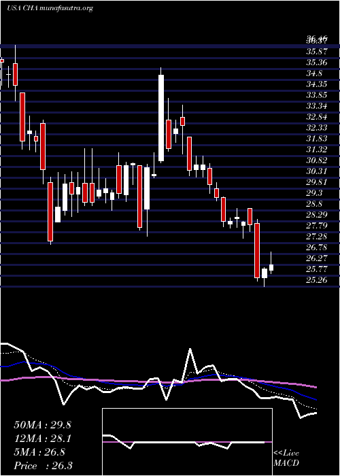Click the last white candlestick on the chart

[271, 267]
